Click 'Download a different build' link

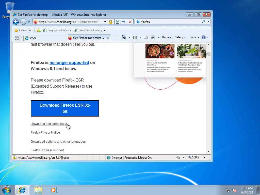pos(49,124)
